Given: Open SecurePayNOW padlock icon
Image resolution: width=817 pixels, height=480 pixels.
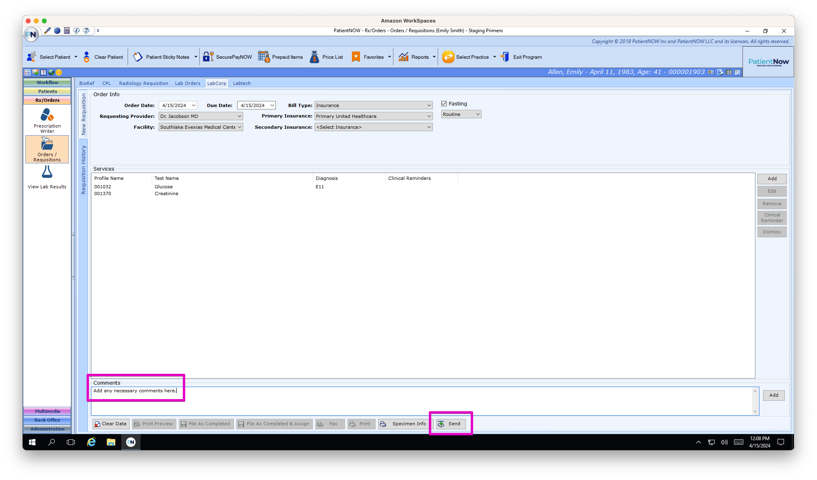Looking at the screenshot, I should (x=208, y=57).
